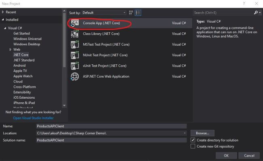Select Cloud category
Viewport: 263px width, 161px height.
click(18, 81)
